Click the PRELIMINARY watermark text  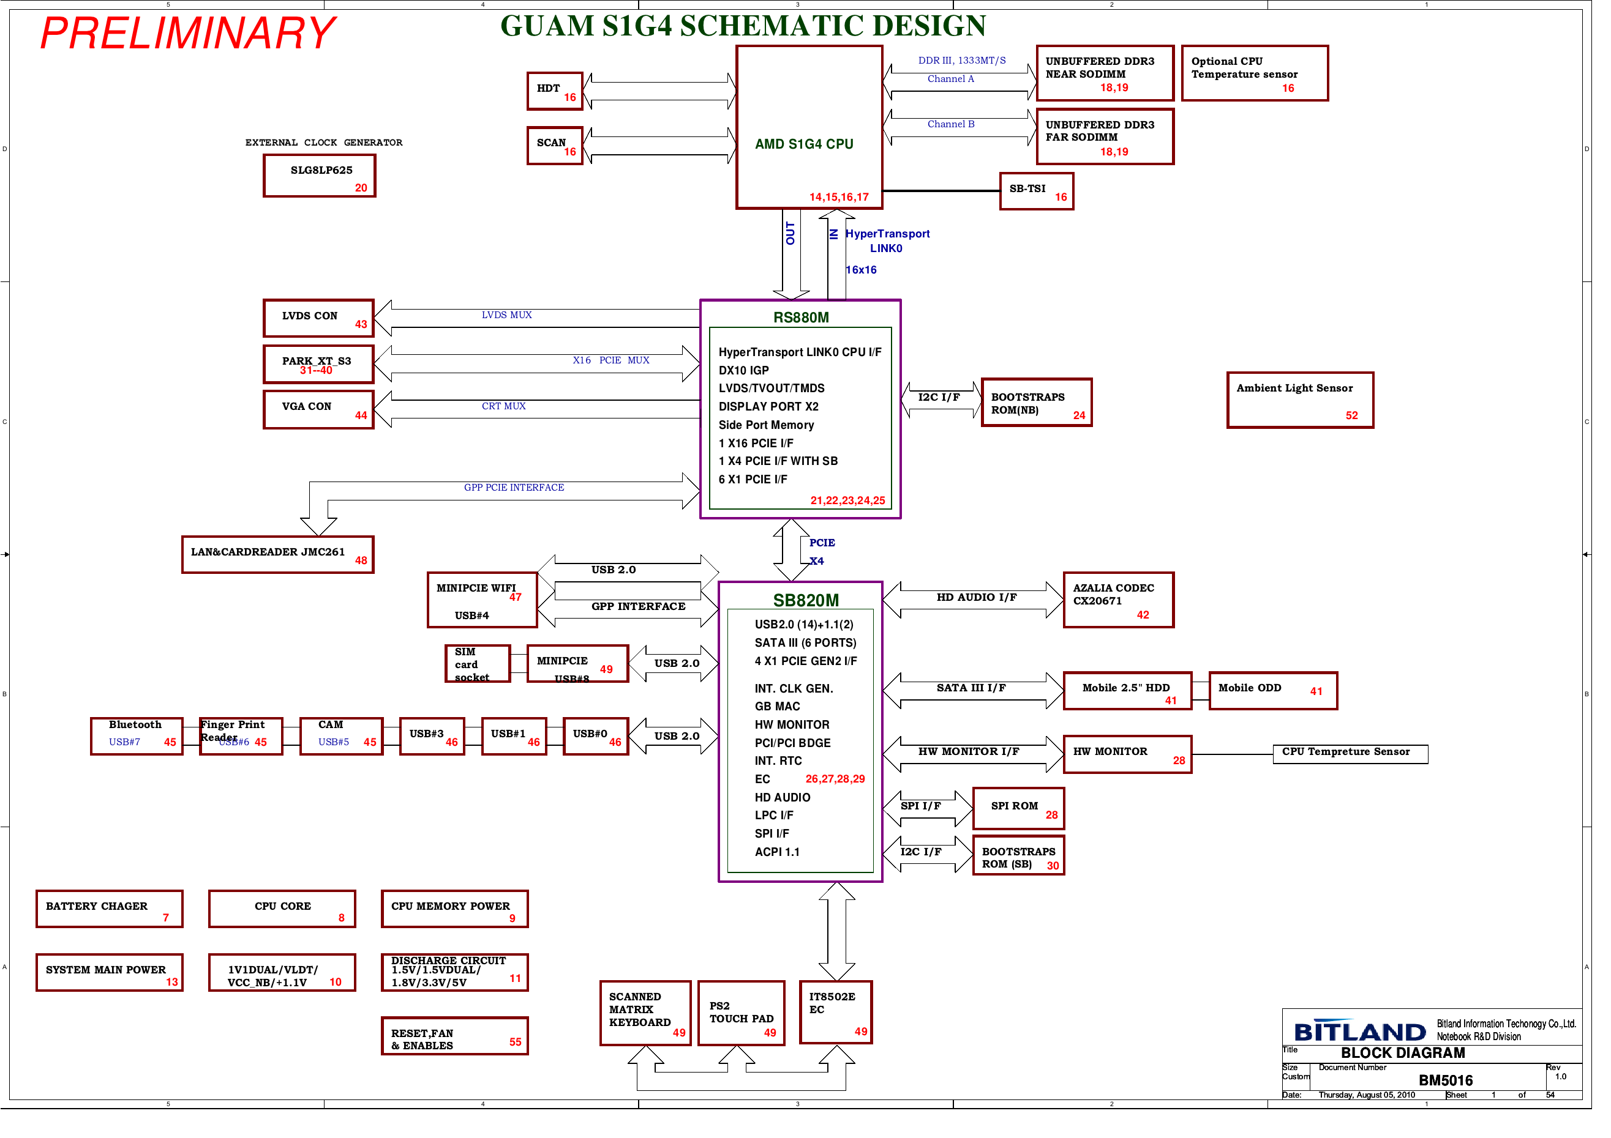coord(189,33)
